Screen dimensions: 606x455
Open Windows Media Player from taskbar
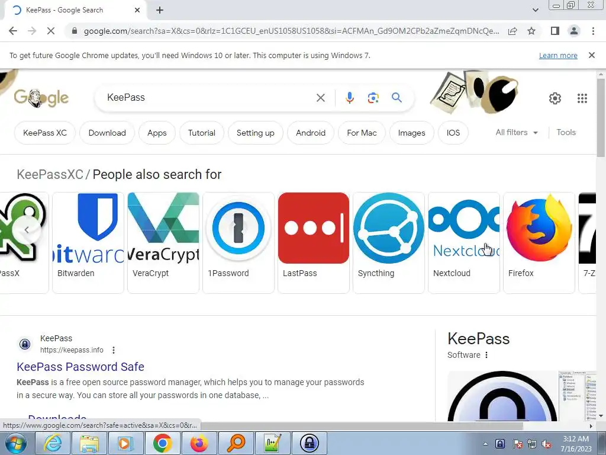click(x=125, y=443)
